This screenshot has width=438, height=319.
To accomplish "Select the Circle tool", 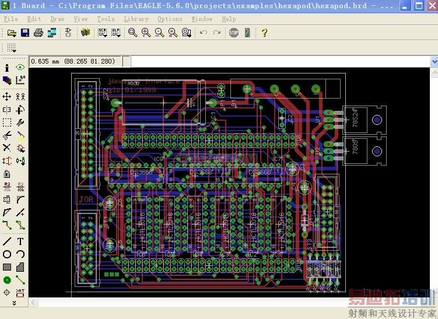I will coord(7,254).
